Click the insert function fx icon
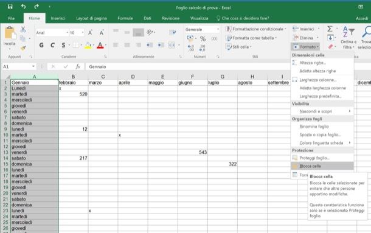This screenshot has height=233, width=371. point(78,66)
